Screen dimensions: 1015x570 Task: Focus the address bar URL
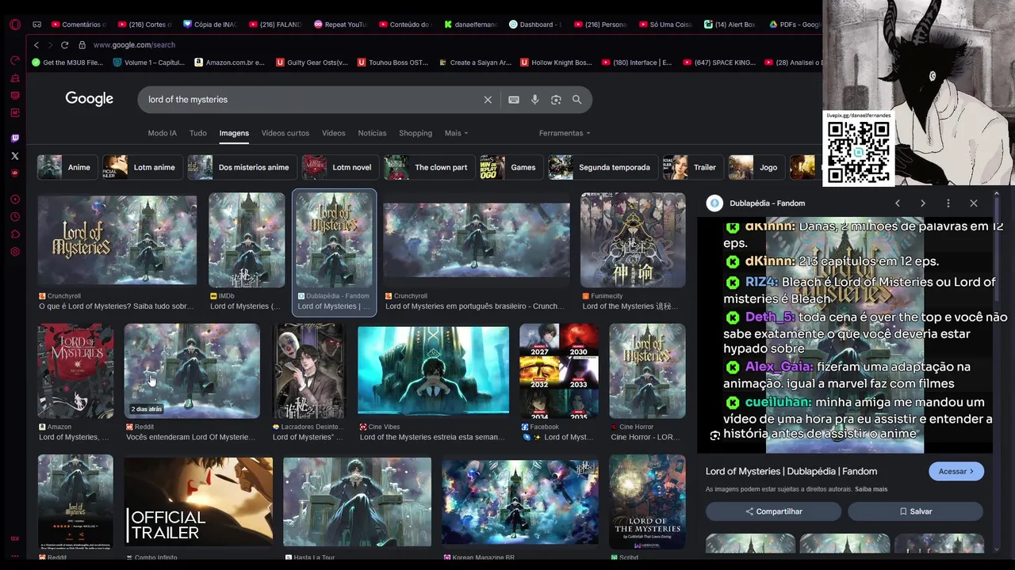tap(134, 45)
